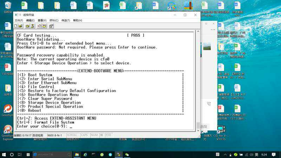Open the Recycle Bin desktop icon
This screenshot has height=158, width=281.
[x=8, y=7]
